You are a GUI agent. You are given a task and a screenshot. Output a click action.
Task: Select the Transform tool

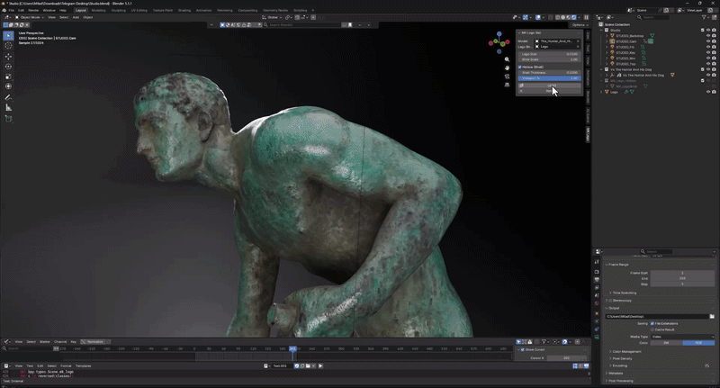click(x=8, y=86)
